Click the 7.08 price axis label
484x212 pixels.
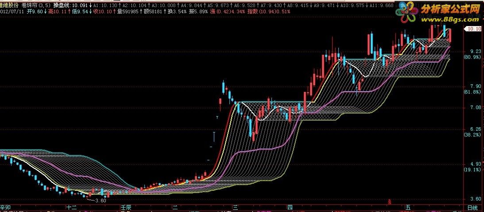click(476, 108)
